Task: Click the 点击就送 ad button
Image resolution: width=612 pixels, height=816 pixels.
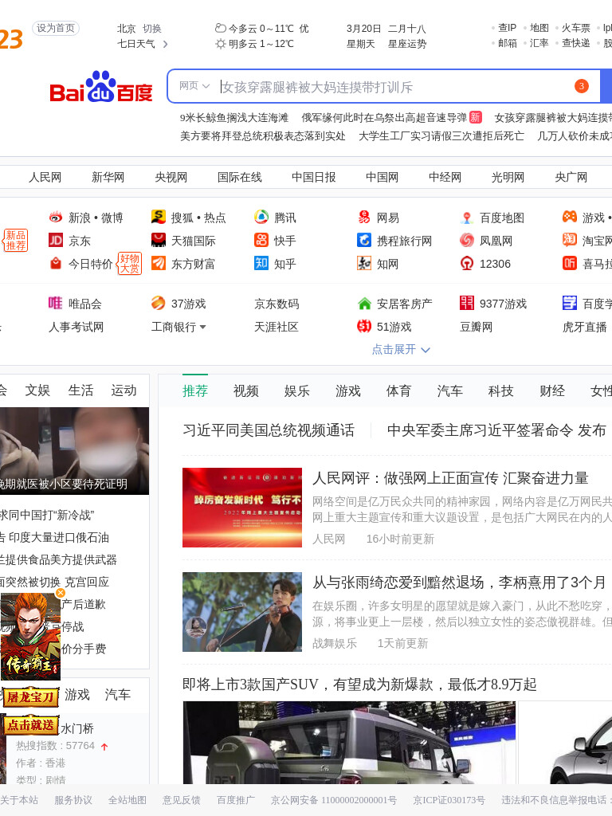Action: 30,725
